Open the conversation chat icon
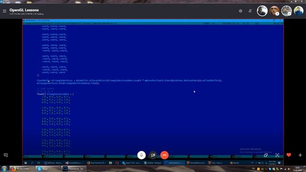Viewport: 306px width, 172px height. (6, 155)
